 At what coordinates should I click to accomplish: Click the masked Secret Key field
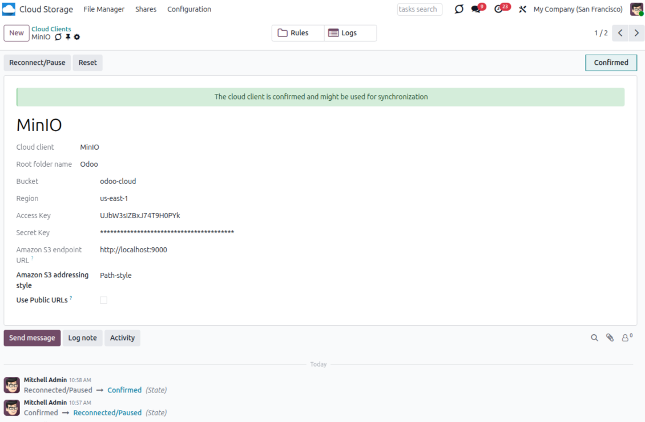[167, 232]
